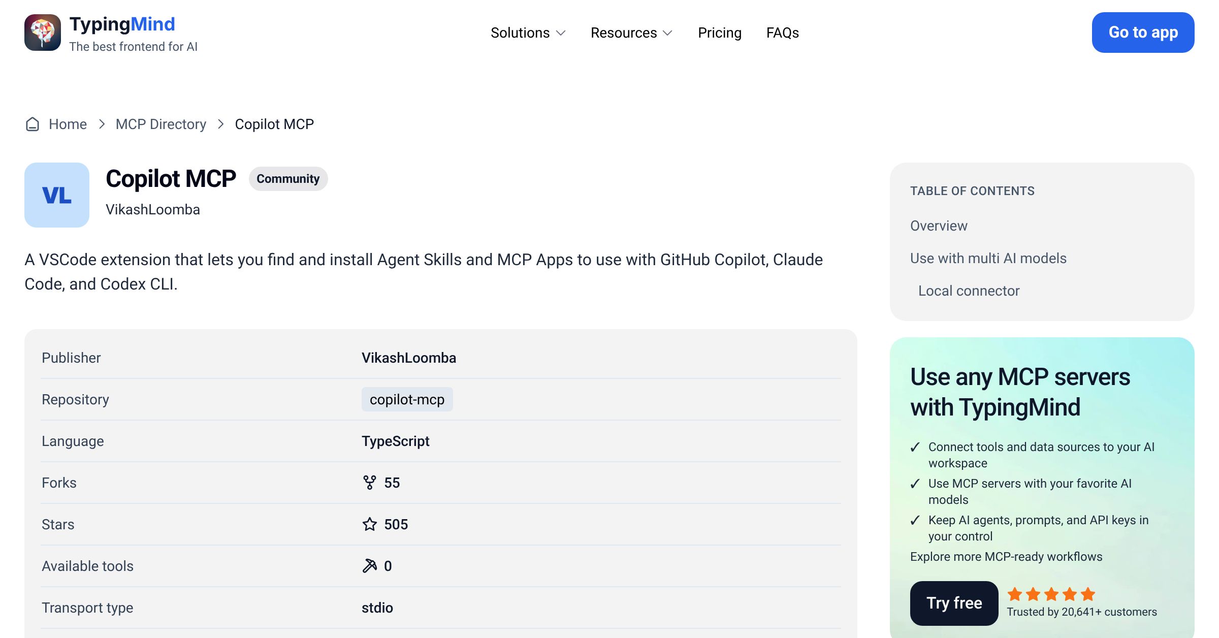1219x638 pixels.
Task: Click the TypingMind brain logo icon
Action: coord(43,33)
